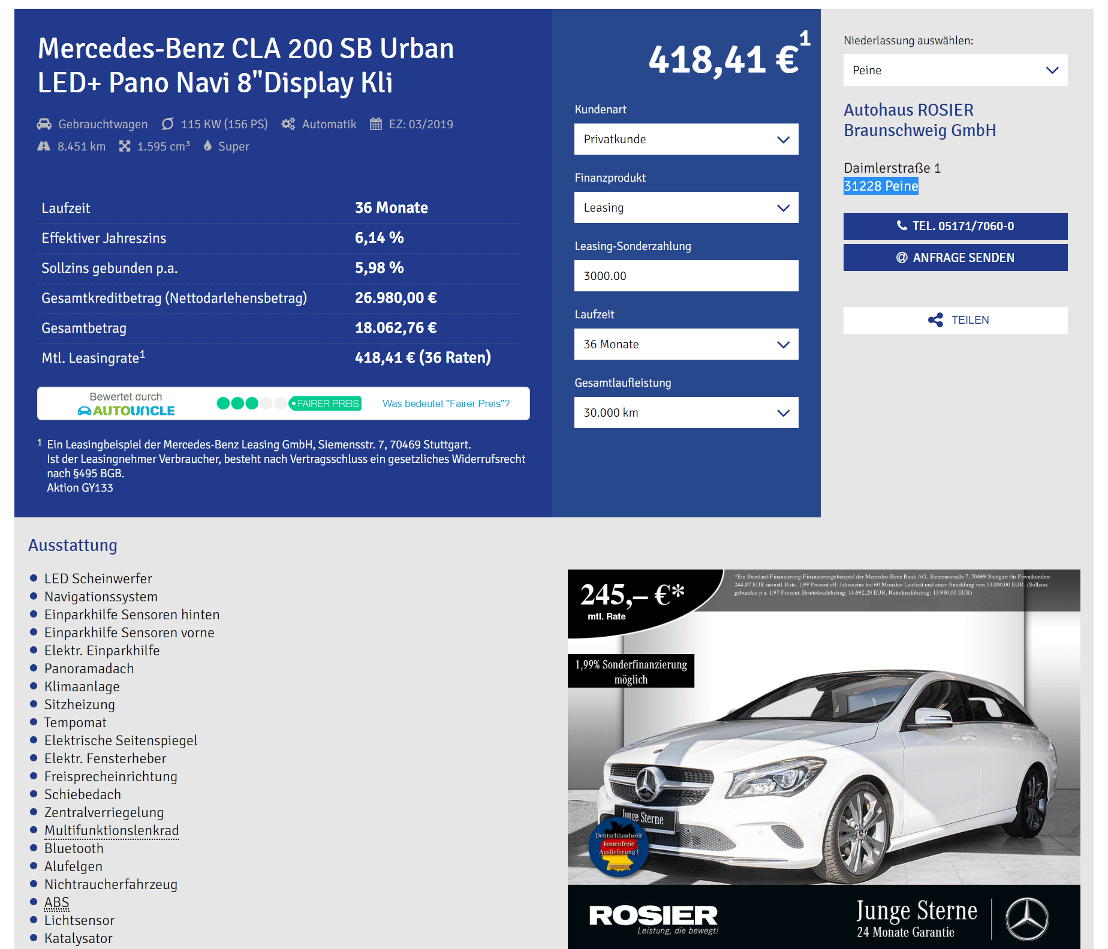Click the TEILEN share button
The image size is (1108, 949).
[x=955, y=320]
